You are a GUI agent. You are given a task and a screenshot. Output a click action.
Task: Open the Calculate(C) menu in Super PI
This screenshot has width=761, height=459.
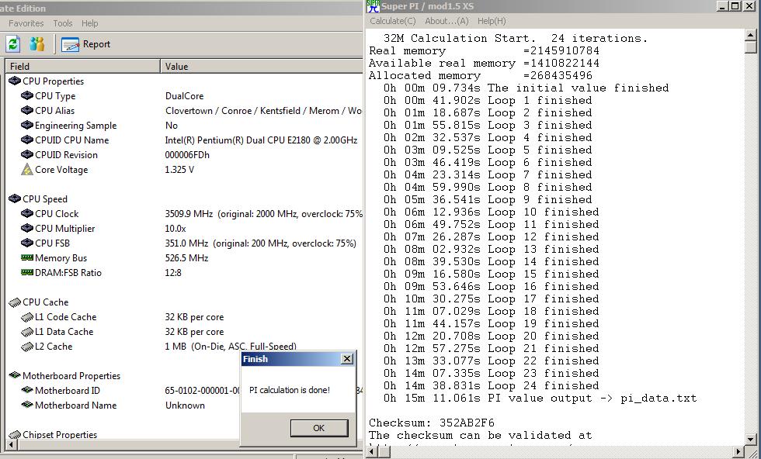(x=393, y=21)
